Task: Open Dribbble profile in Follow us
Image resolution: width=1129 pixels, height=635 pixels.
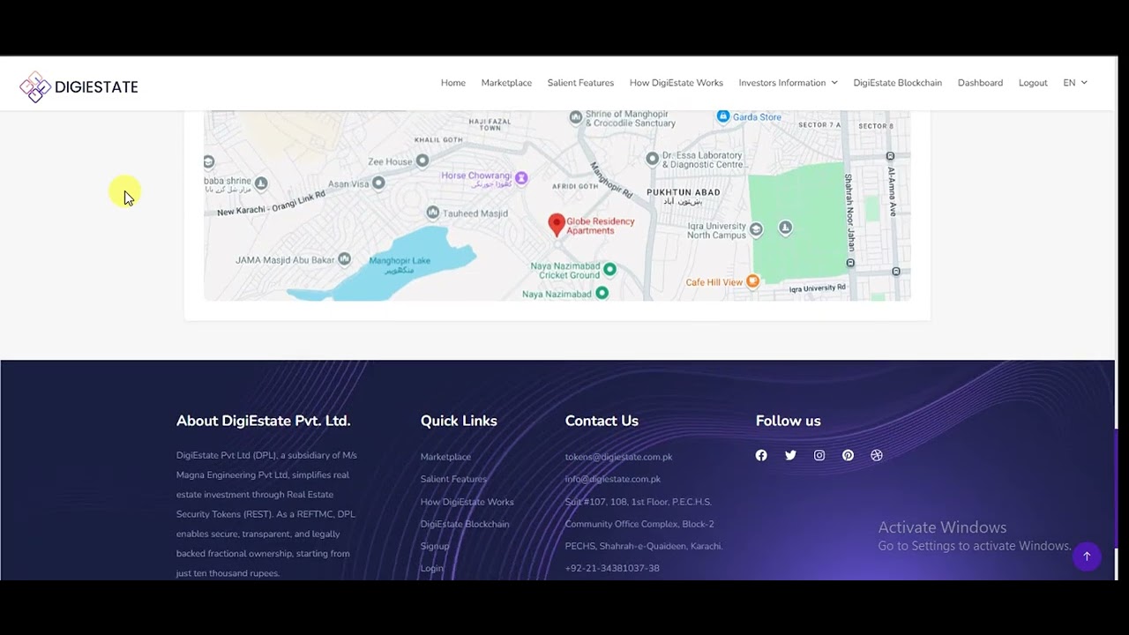Action: (877, 455)
